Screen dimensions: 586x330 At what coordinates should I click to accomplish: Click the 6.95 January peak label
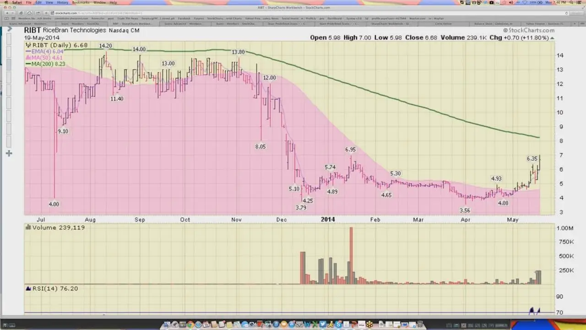pyautogui.click(x=350, y=149)
